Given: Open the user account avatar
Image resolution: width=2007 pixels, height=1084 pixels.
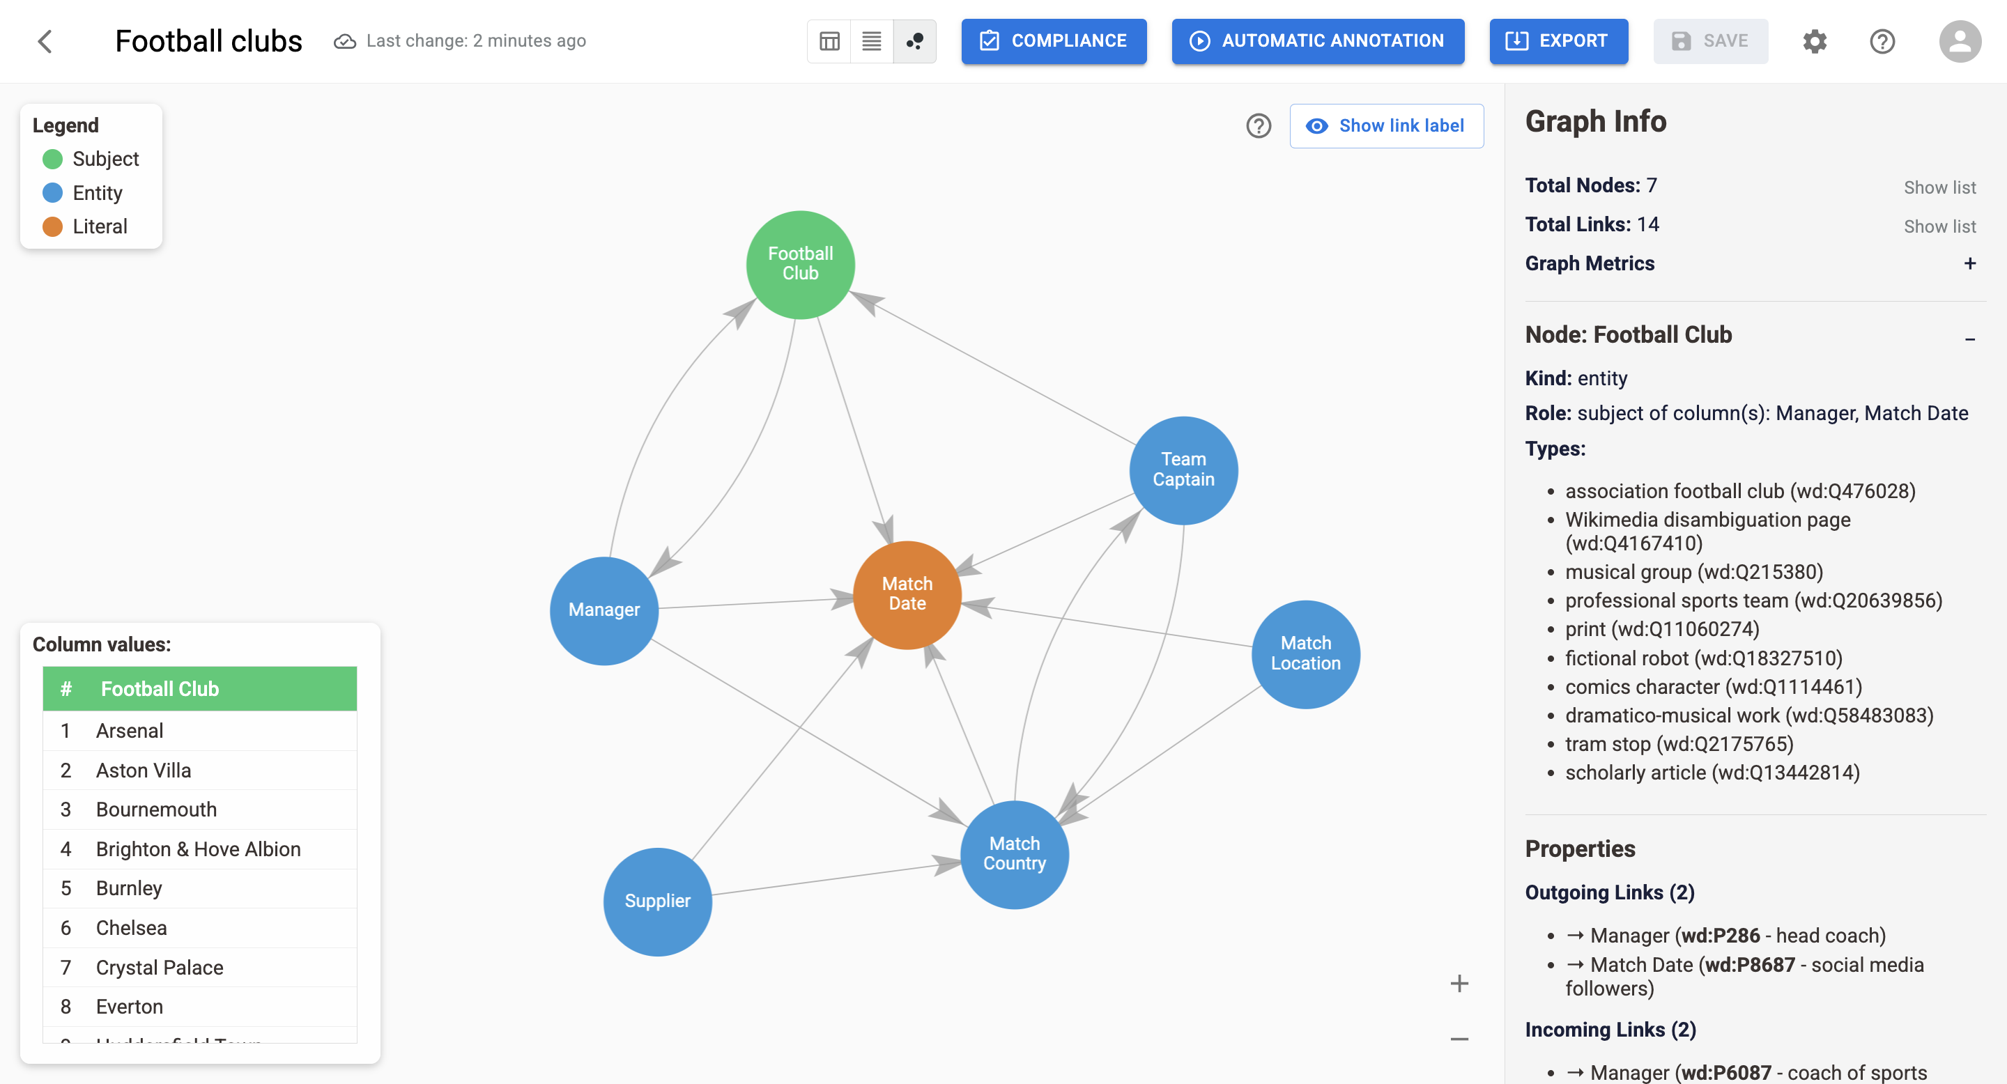Looking at the screenshot, I should [1960, 41].
